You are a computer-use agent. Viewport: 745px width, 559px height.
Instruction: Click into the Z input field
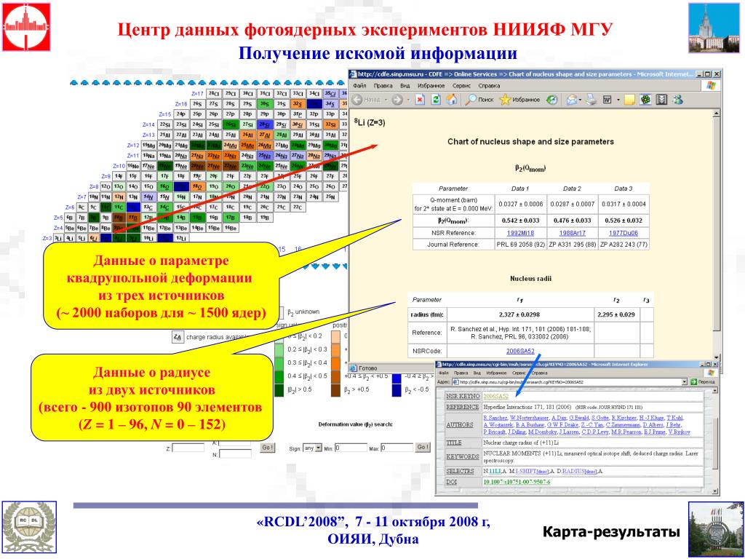188,448
